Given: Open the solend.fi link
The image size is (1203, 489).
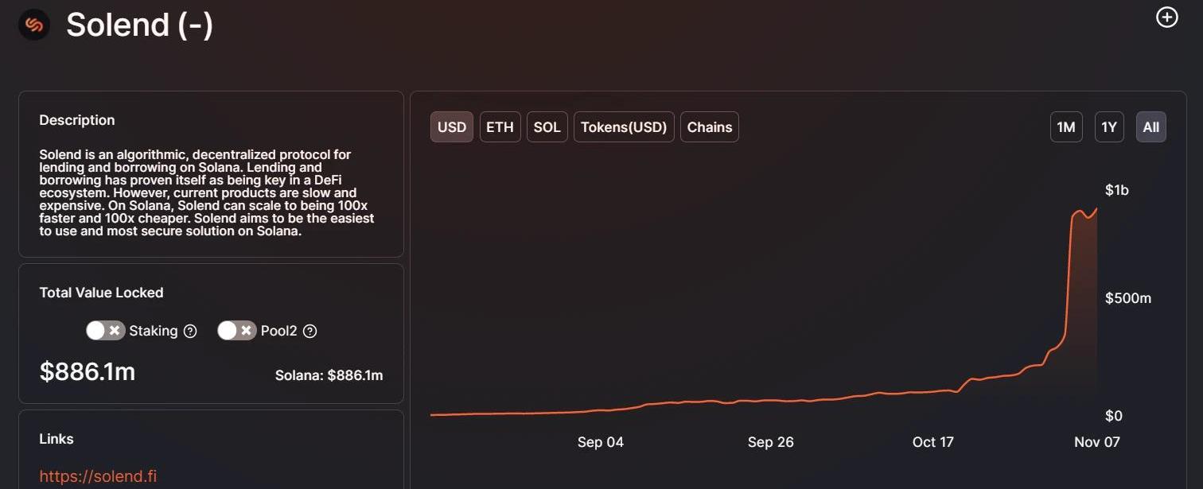Looking at the screenshot, I should pyautogui.click(x=98, y=476).
